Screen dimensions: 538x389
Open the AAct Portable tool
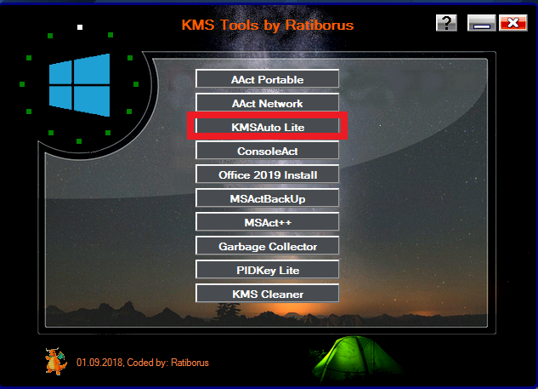pos(267,78)
